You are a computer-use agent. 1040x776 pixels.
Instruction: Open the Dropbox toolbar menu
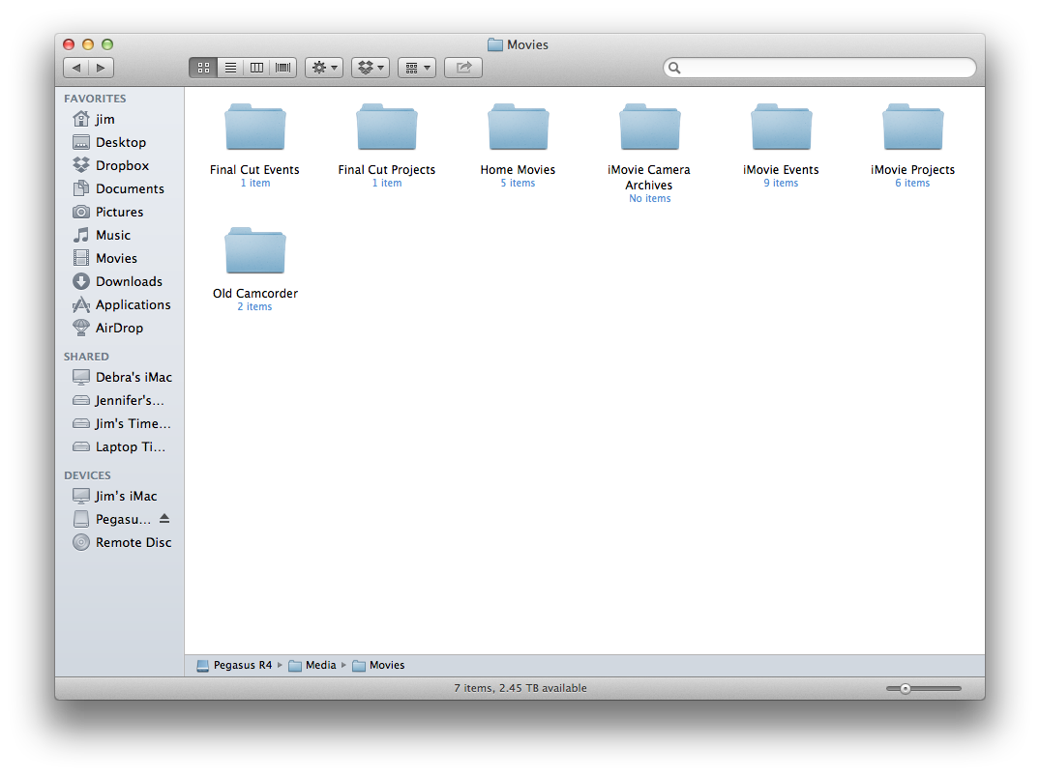(371, 68)
